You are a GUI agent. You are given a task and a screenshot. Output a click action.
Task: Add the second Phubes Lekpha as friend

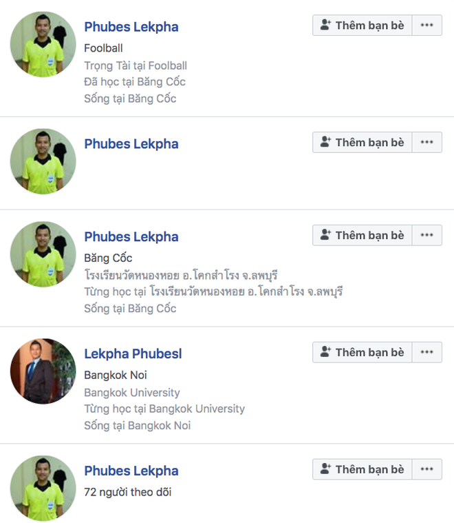point(362,143)
